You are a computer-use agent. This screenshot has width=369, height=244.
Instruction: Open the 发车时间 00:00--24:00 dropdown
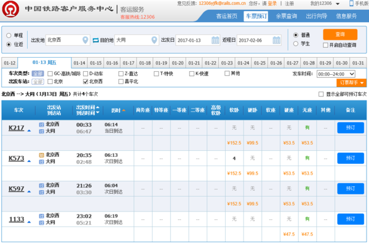click(336, 74)
